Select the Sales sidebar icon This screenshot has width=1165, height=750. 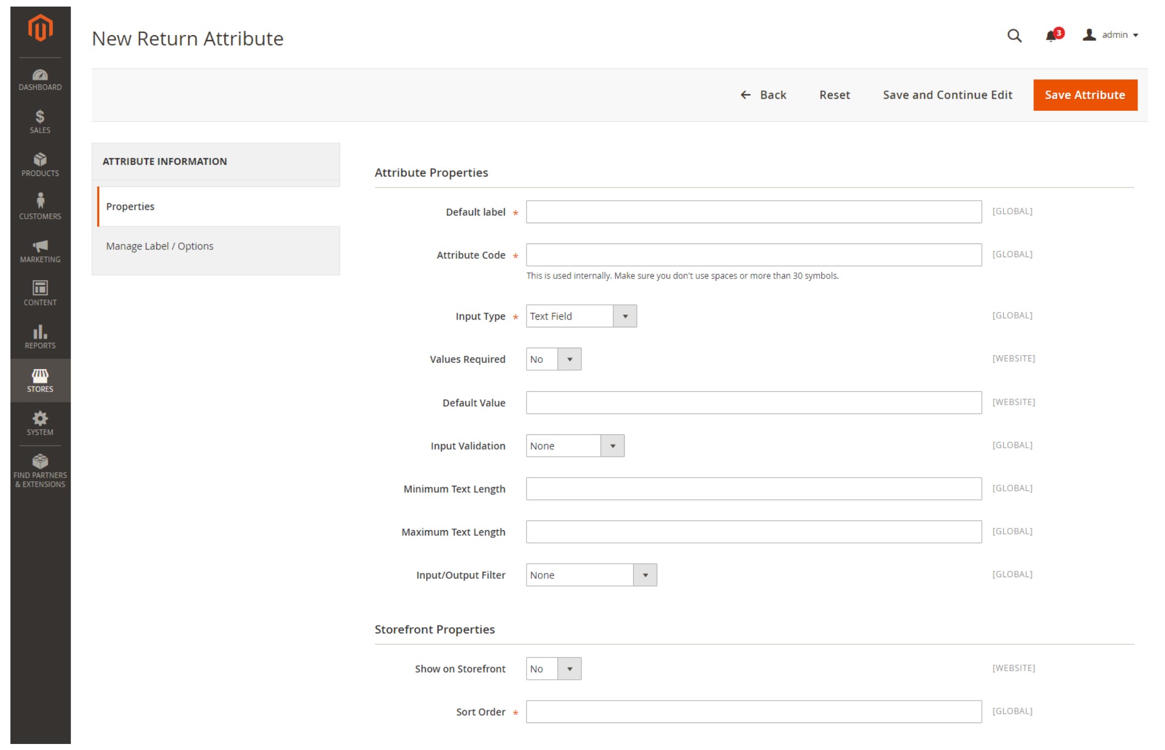(x=39, y=122)
